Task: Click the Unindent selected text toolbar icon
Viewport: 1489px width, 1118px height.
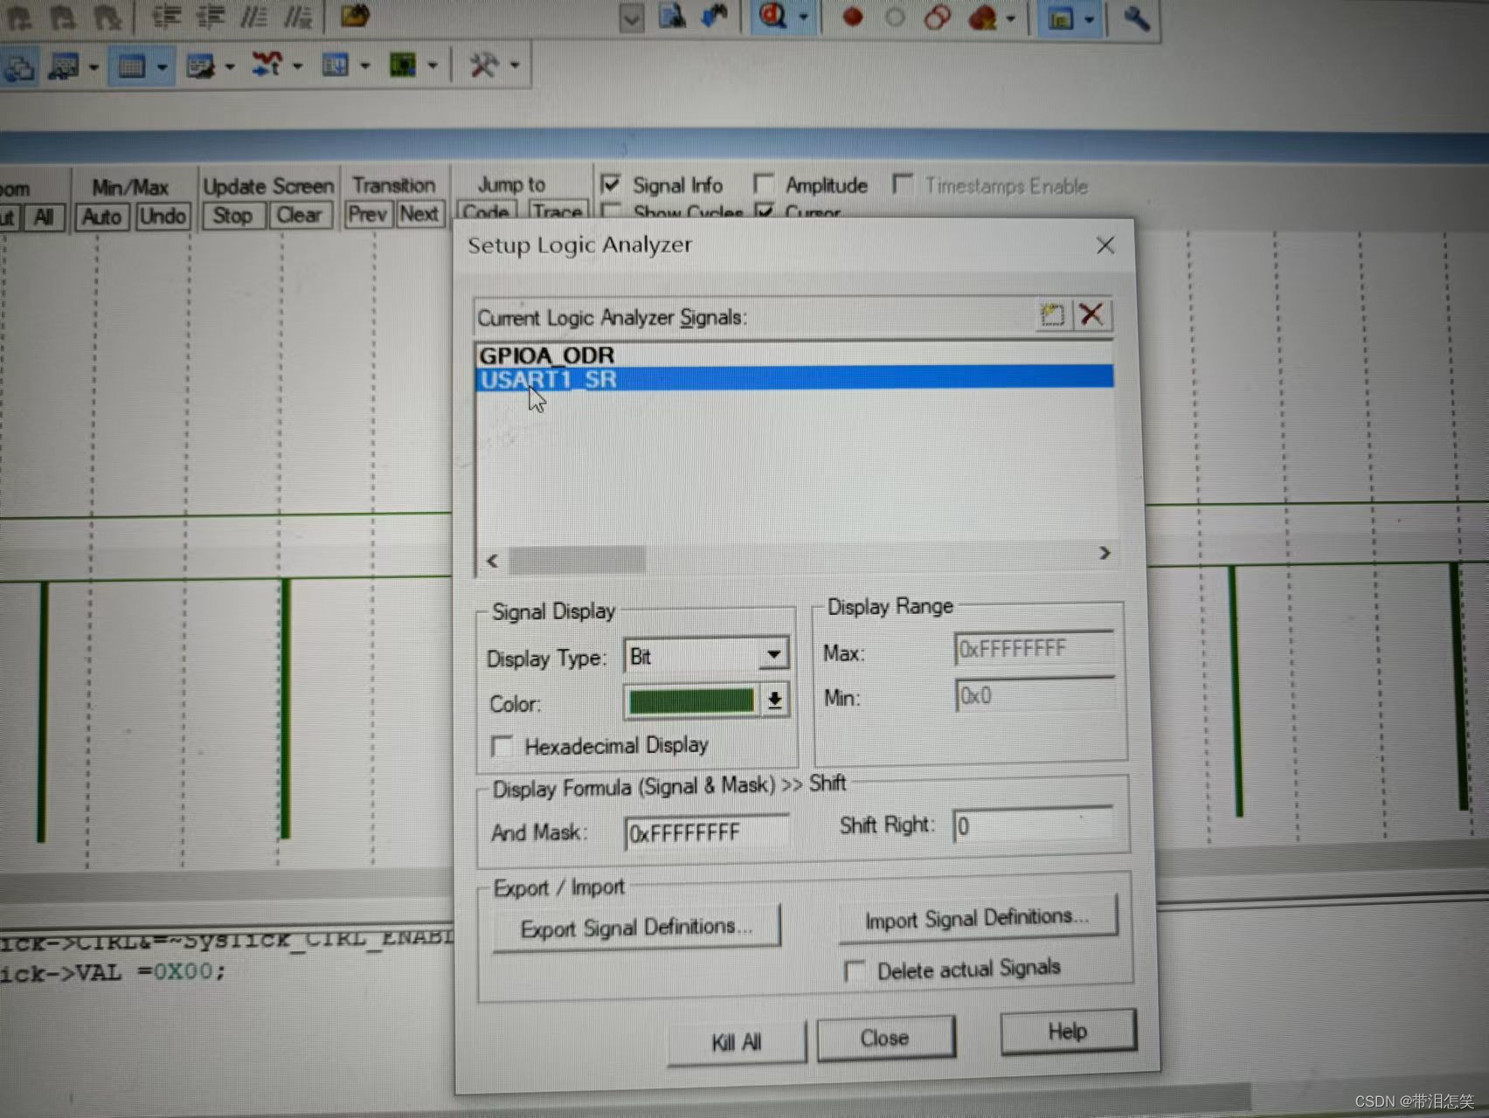Action: click(x=210, y=16)
